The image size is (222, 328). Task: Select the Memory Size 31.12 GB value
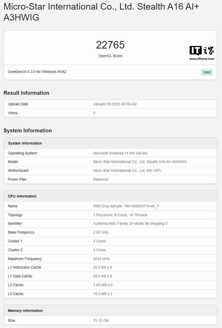tap(101, 320)
